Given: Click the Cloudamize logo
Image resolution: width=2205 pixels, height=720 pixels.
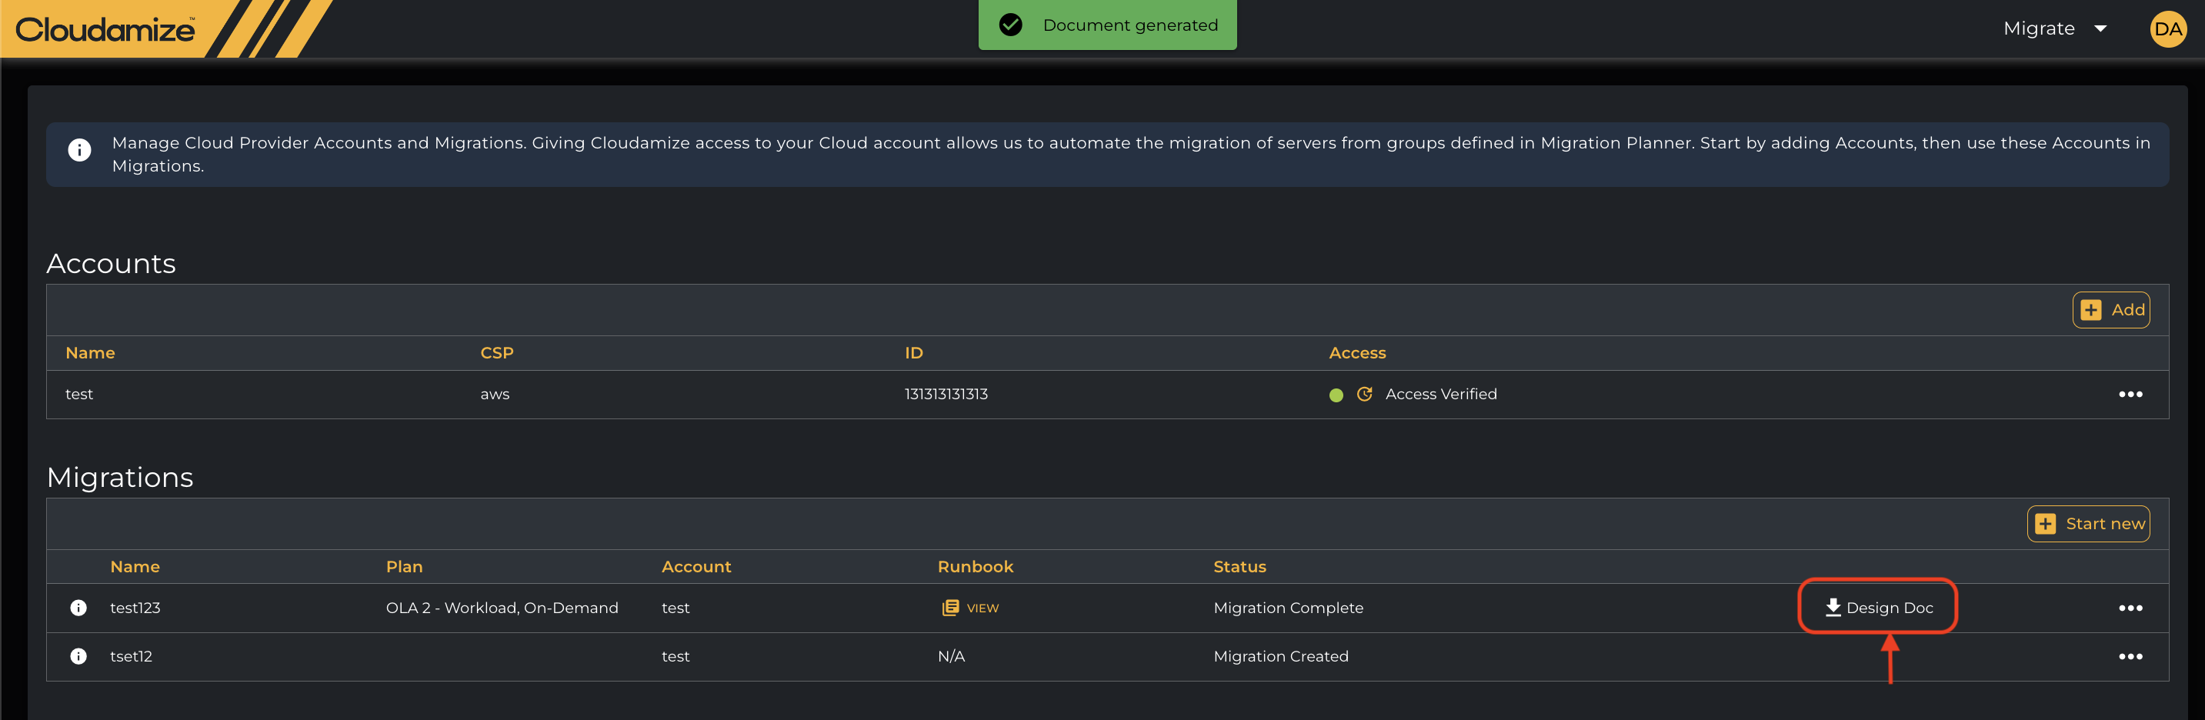Looking at the screenshot, I should [105, 30].
